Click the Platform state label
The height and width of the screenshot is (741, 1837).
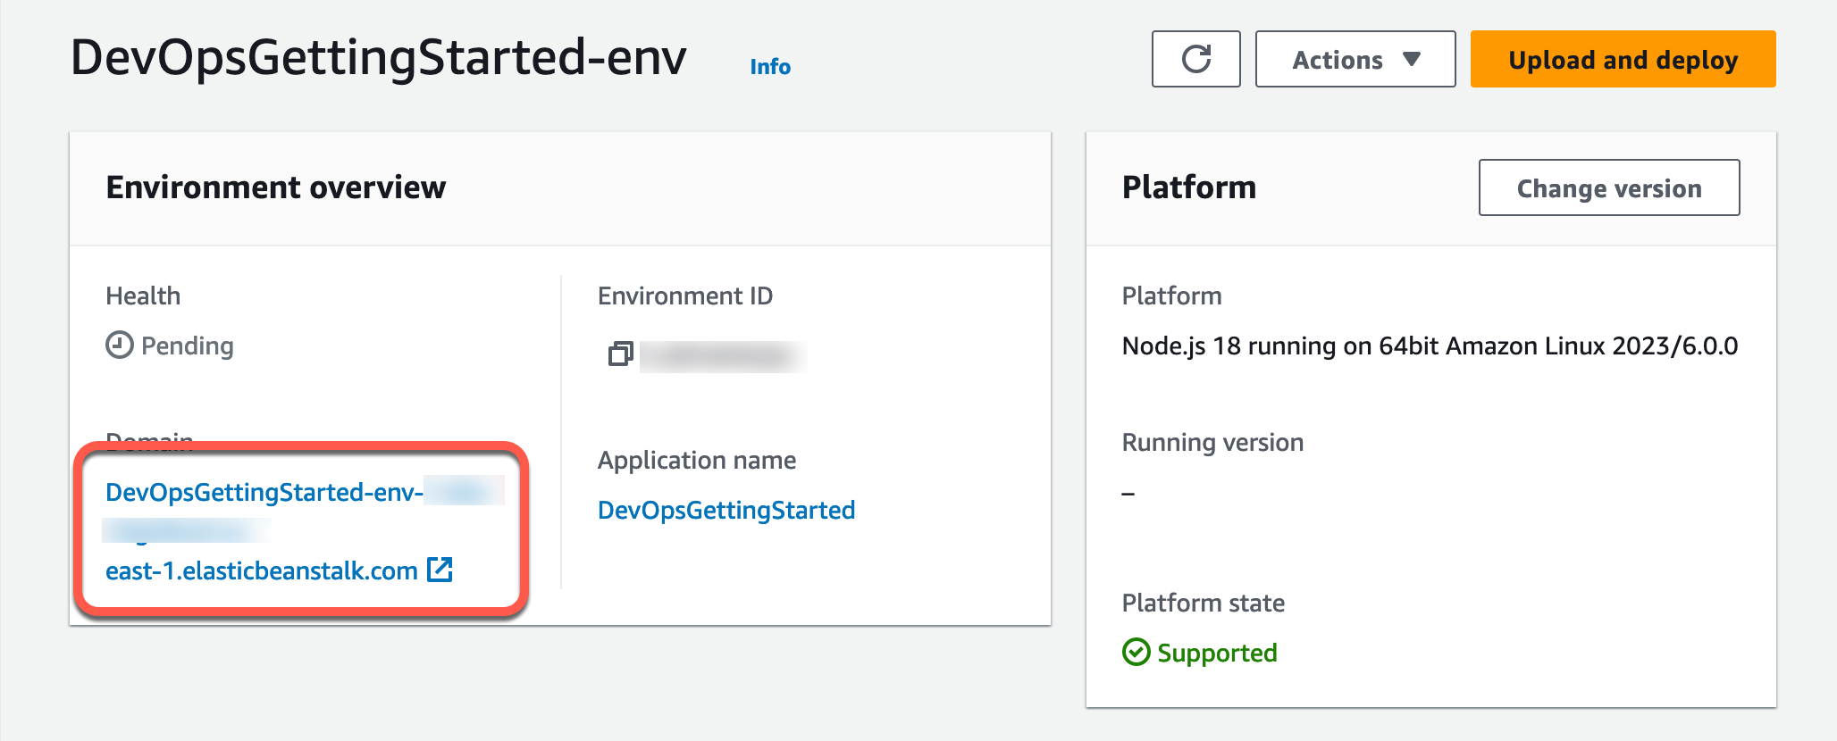pos(1204,603)
